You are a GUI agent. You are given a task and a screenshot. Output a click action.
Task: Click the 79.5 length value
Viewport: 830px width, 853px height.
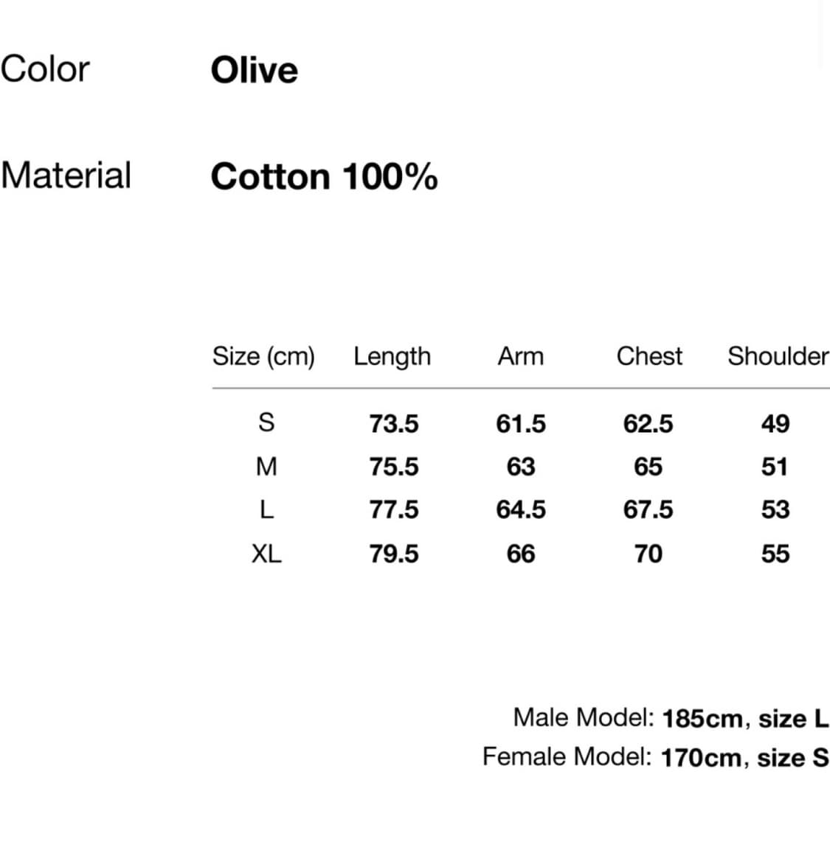pos(393,553)
